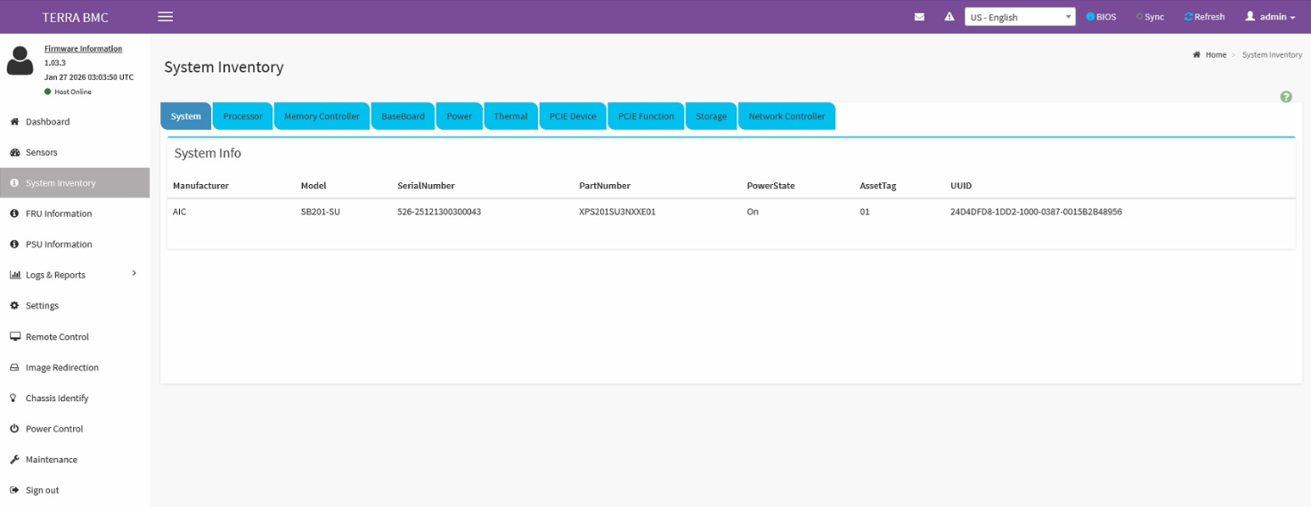This screenshot has width=1311, height=507.
Task: Switch to the System tab
Action: 186,117
